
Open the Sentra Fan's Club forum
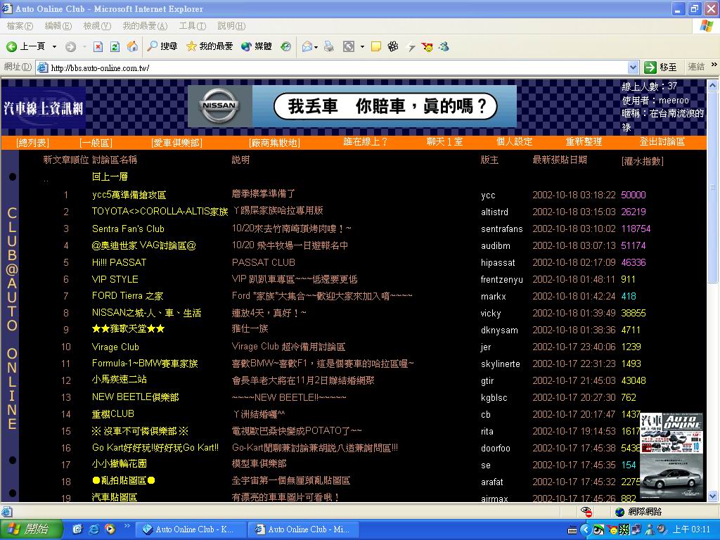pos(128,229)
